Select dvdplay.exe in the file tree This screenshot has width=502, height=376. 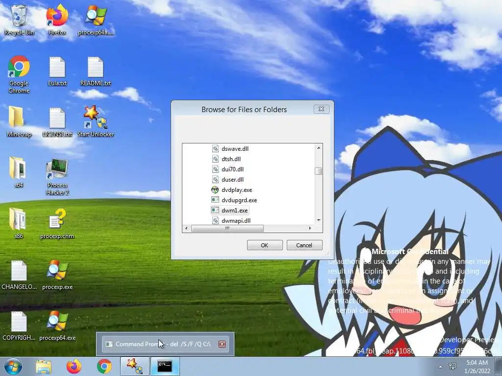tap(232, 190)
